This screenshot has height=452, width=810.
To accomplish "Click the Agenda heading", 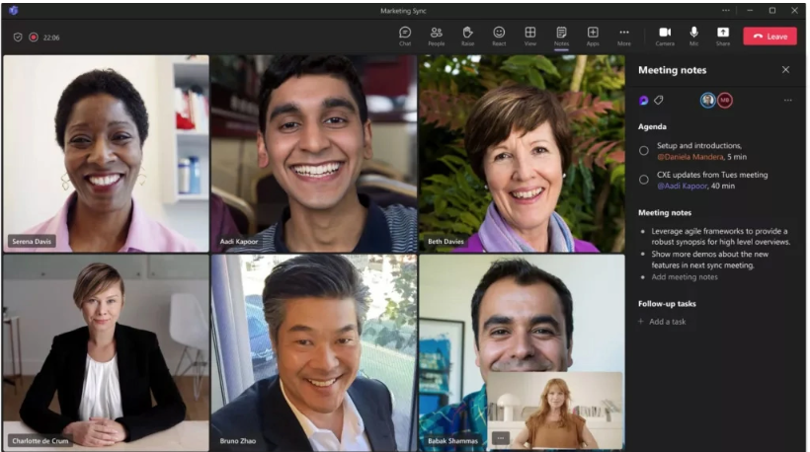I will click(x=652, y=126).
